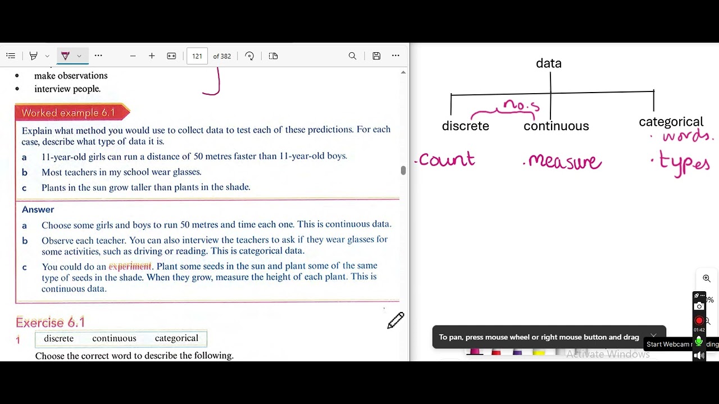Image resolution: width=719 pixels, height=404 pixels.
Task: Click the boxed word 'categorical' in Exercise 6.1
Action: coord(176,338)
